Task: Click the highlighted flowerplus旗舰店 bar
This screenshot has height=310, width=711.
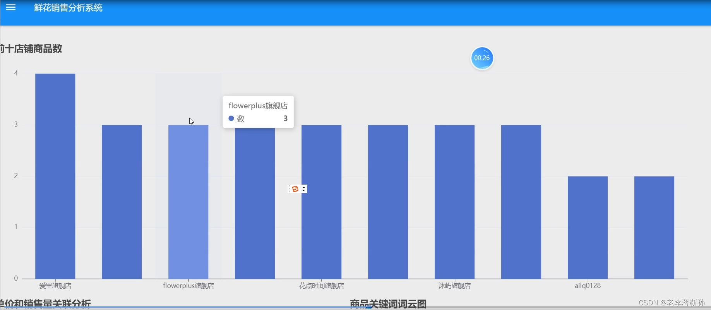Action: coord(188,202)
